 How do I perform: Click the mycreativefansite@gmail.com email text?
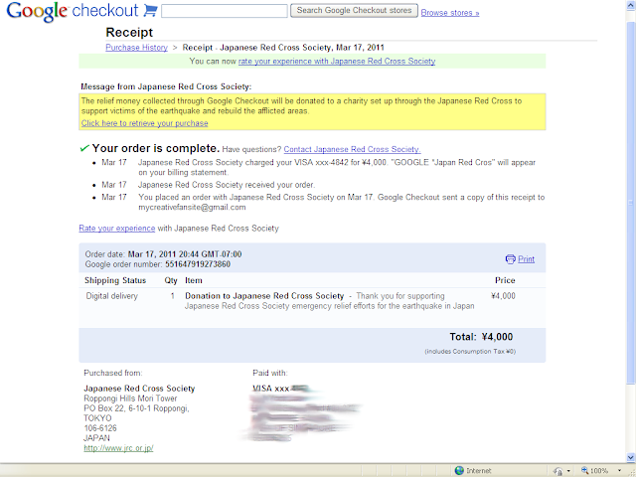tap(192, 208)
